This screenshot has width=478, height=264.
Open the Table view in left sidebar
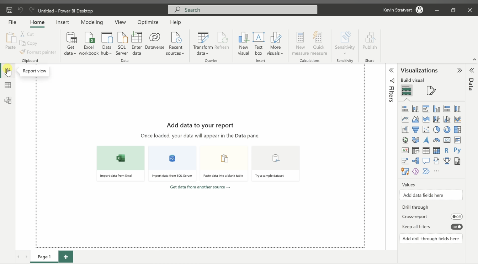[8, 86]
